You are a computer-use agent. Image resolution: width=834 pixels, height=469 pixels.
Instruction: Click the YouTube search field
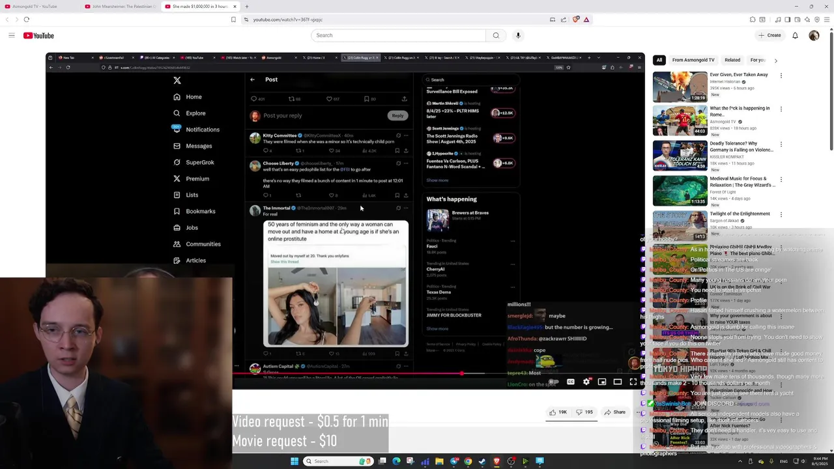click(x=398, y=35)
